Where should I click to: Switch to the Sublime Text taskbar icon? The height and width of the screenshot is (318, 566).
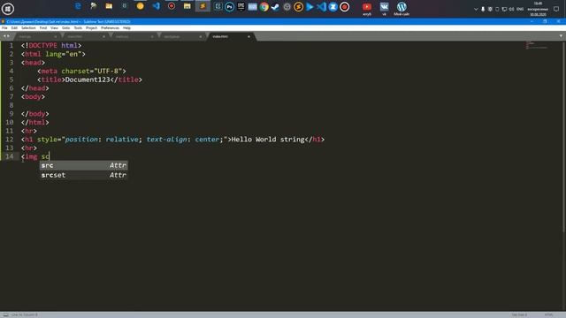point(203,6)
